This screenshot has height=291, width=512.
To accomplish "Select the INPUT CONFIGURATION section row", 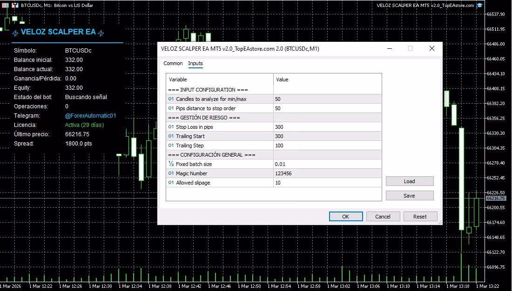I will pyautogui.click(x=274, y=90).
